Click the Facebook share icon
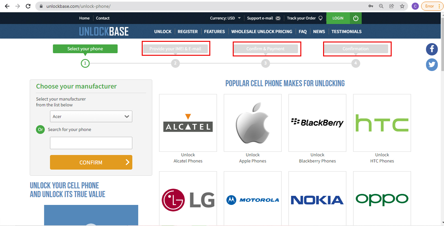This screenshot has width=444, height=226. tap(432, 49)
